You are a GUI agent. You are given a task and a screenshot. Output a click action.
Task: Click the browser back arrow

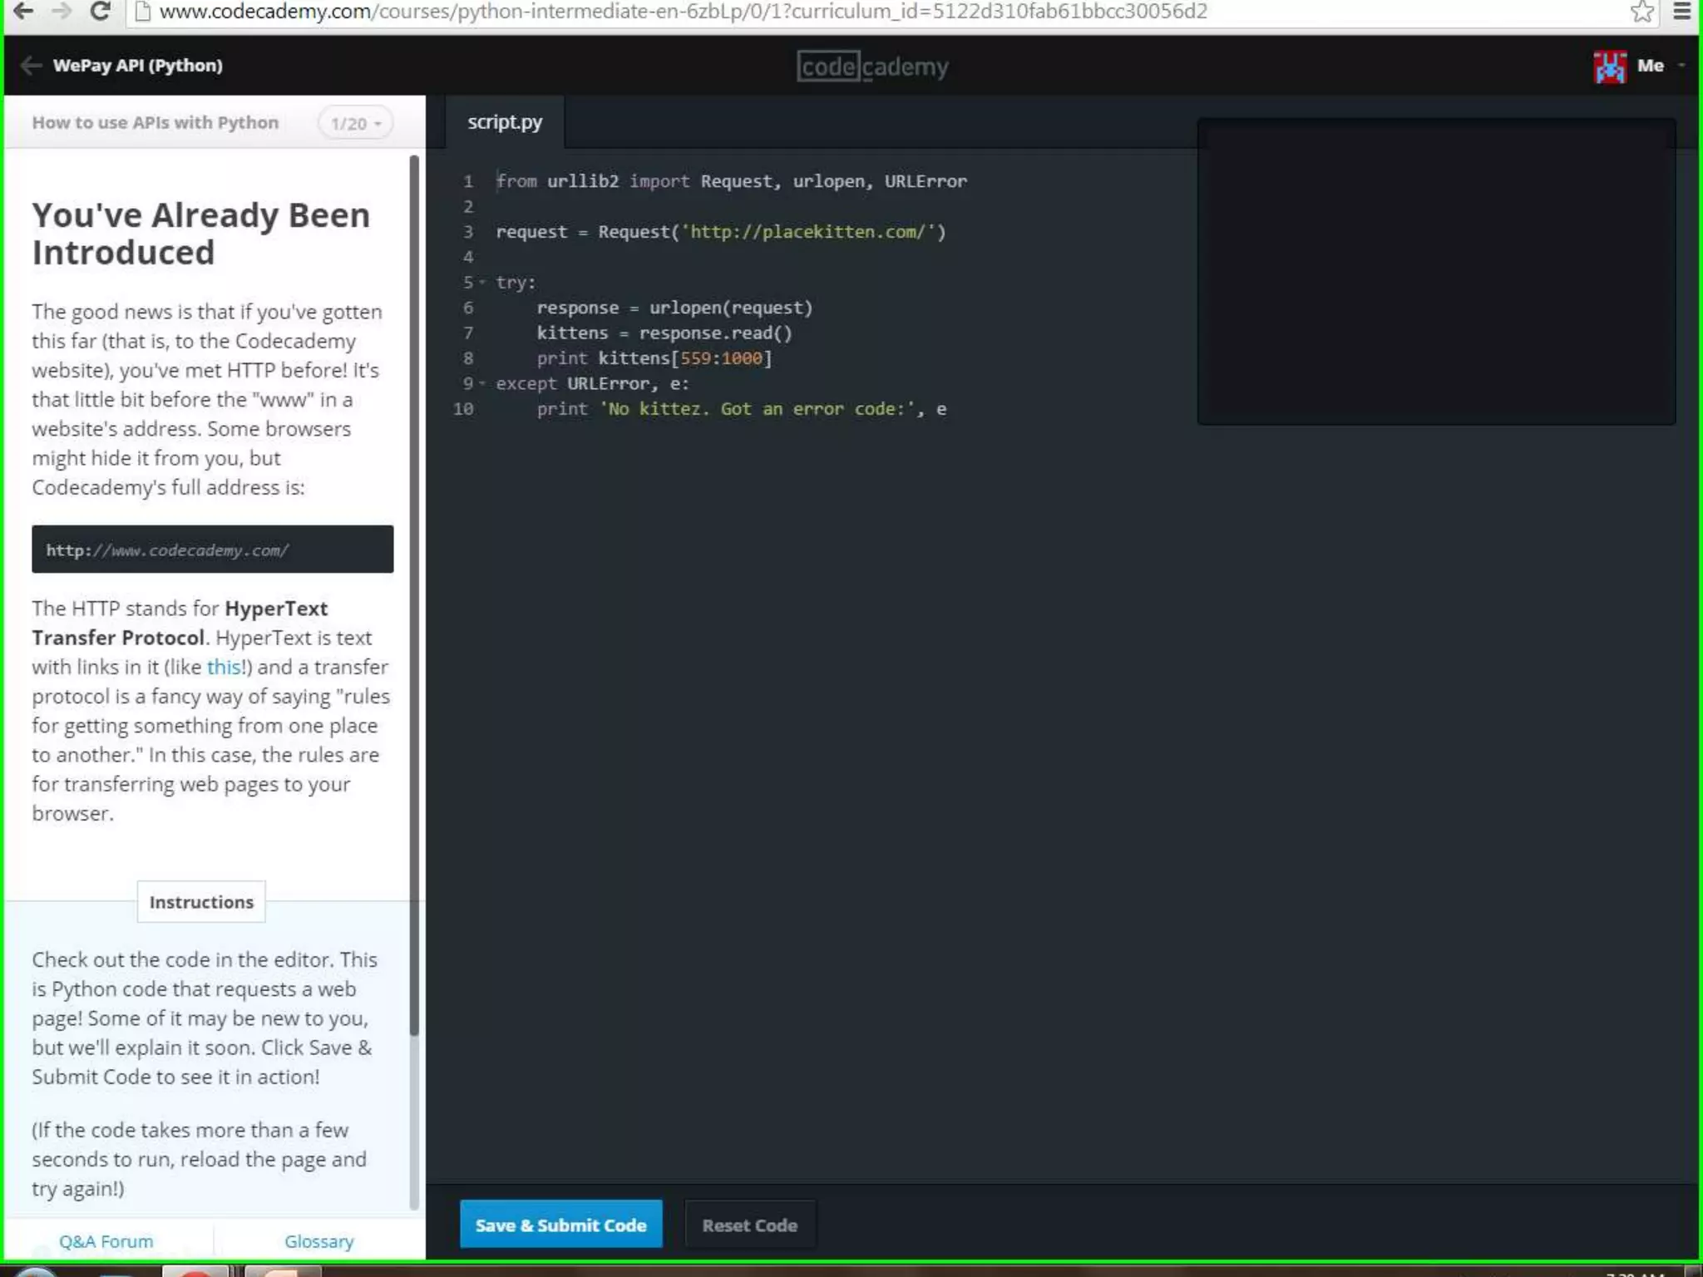23,11
